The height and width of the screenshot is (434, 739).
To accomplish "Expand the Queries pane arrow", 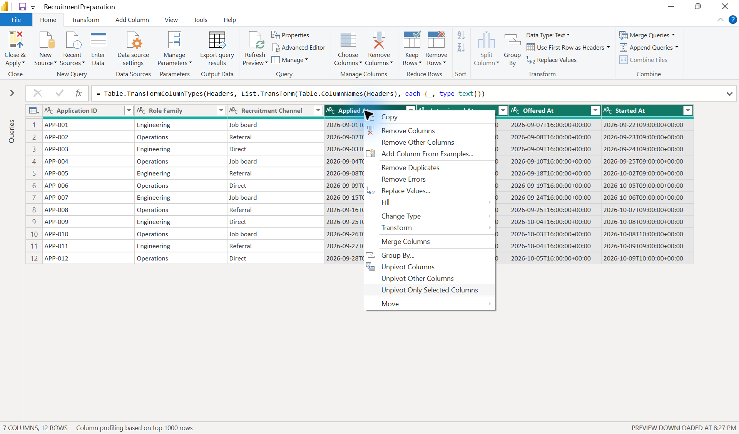I will [12, 93].
